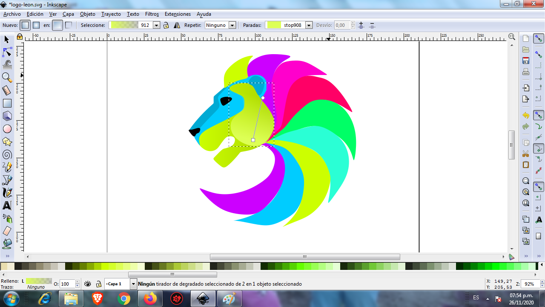Click the Save document icon
The height and width of the screenshot is (307, 545).
(526, 61)
